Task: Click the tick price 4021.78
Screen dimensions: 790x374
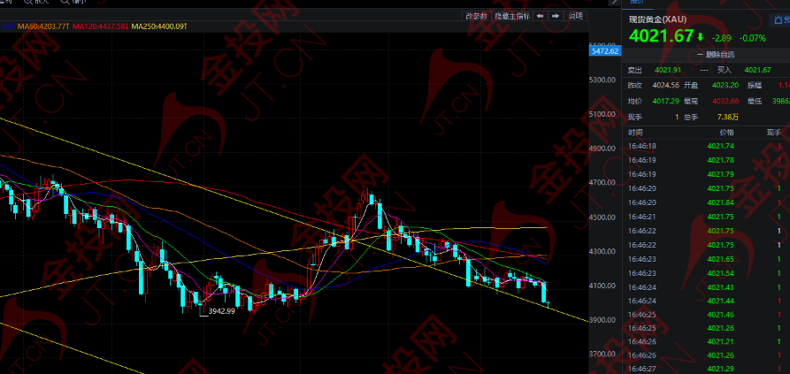Action: [x=720, y=160]
